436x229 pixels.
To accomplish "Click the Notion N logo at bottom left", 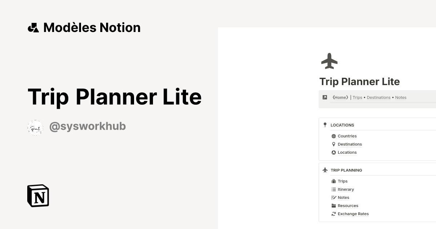I will pyautogui.click(x=38, y=196).
